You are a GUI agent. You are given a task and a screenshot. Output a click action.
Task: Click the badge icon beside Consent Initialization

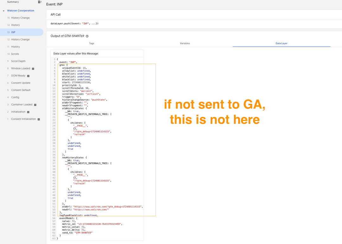39,119
